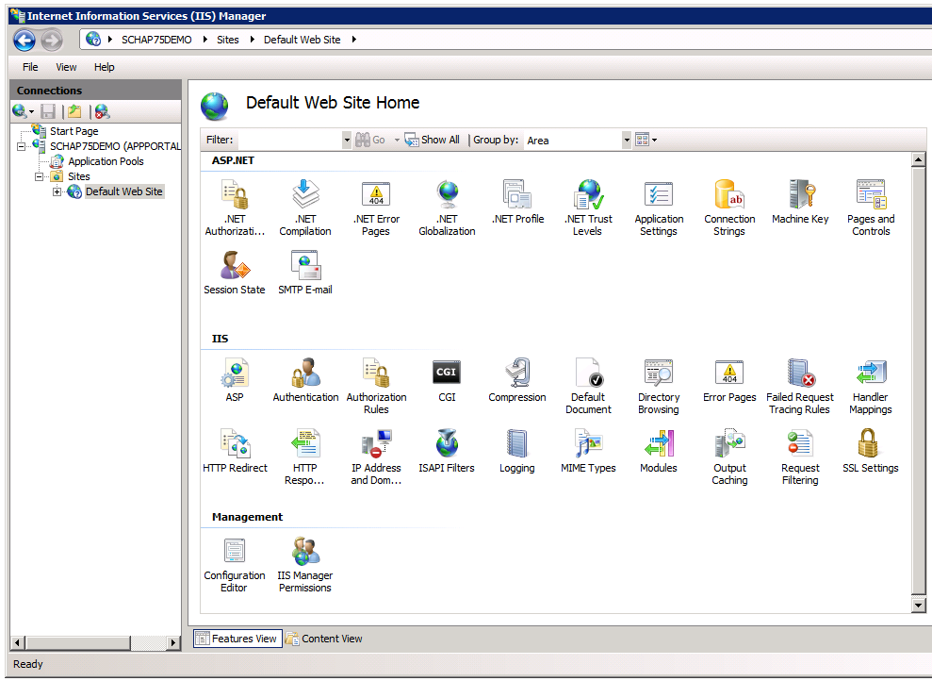Click the feature list scroll down arrow
The height and width of the screenshot is (681, 932).
click(x=919, y=605)
